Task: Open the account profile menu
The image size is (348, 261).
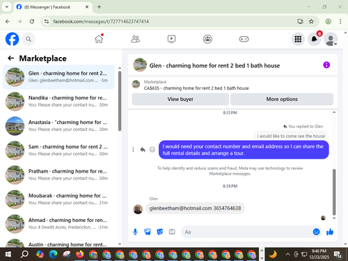Action: [x=331, y=39]
